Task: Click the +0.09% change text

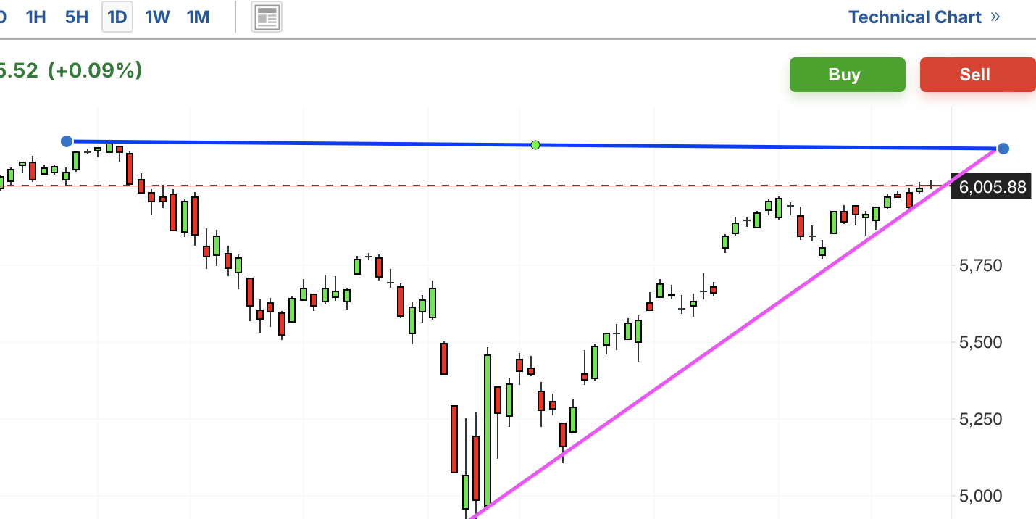Action: [x=94, y=70]
